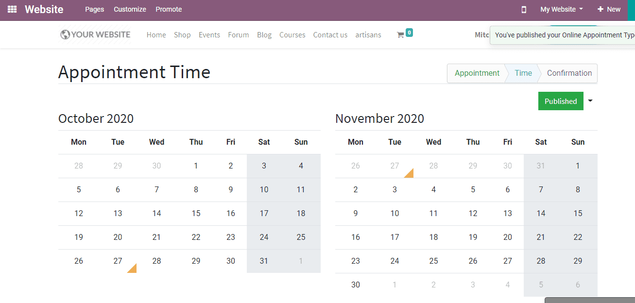Click the November 2020 month heading
The height and width of the screenshot is (303, 635).
point(379,118)
